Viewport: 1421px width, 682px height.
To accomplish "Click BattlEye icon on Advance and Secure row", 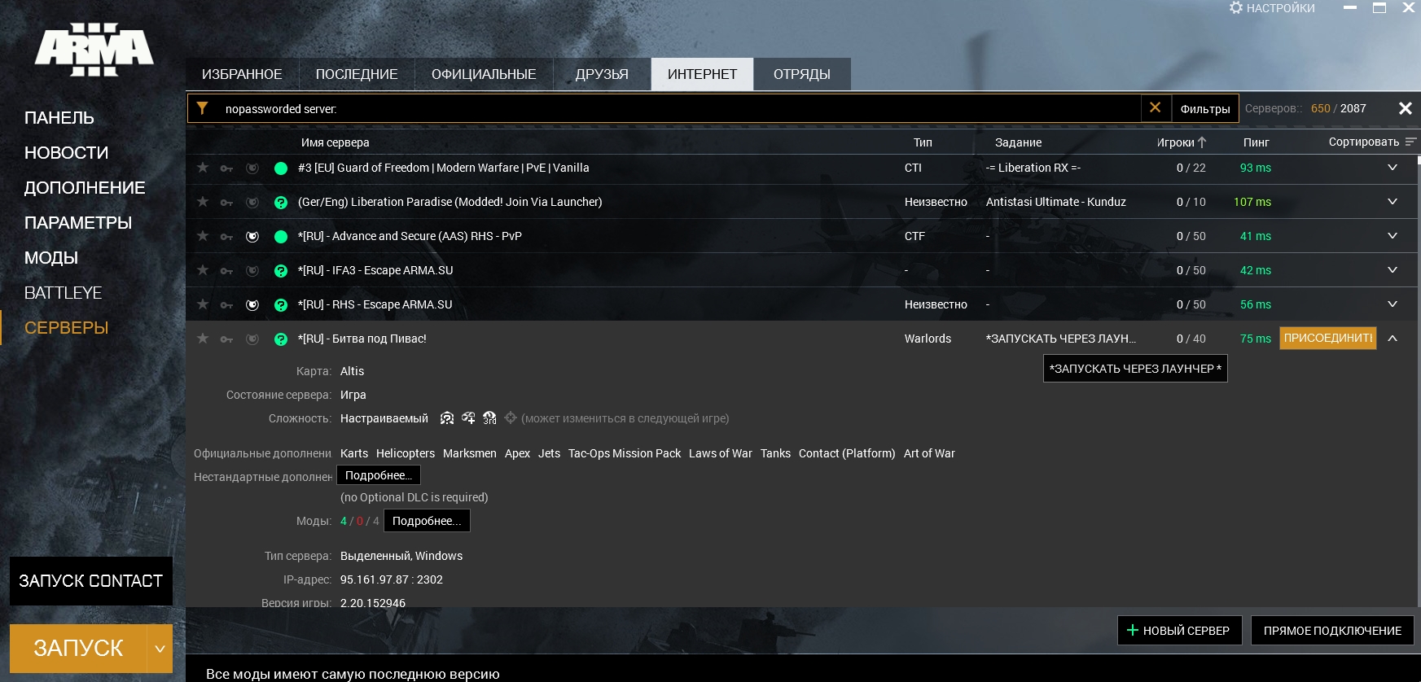I will click(x=252, y=237).
